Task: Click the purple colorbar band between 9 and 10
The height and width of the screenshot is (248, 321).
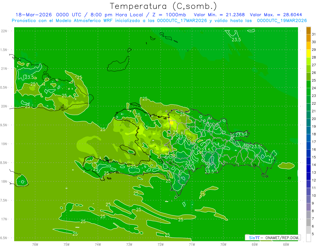Action: tap(308, 199)
